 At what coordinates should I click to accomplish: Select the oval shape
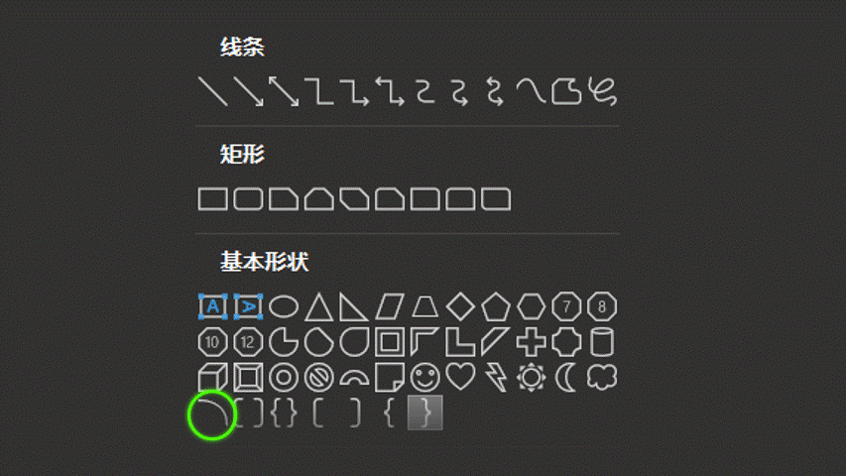[284, 306]
